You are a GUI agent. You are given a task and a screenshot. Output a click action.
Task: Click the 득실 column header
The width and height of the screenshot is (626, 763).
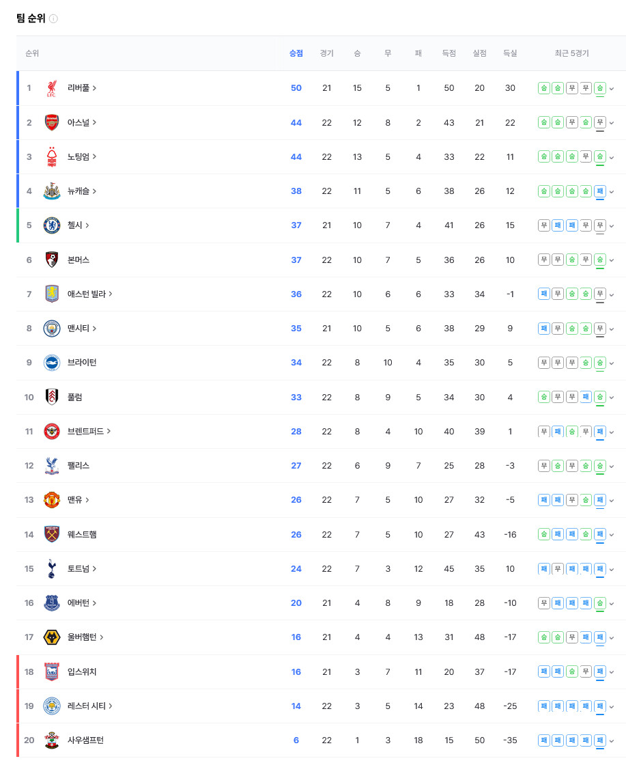click(510, 53)
